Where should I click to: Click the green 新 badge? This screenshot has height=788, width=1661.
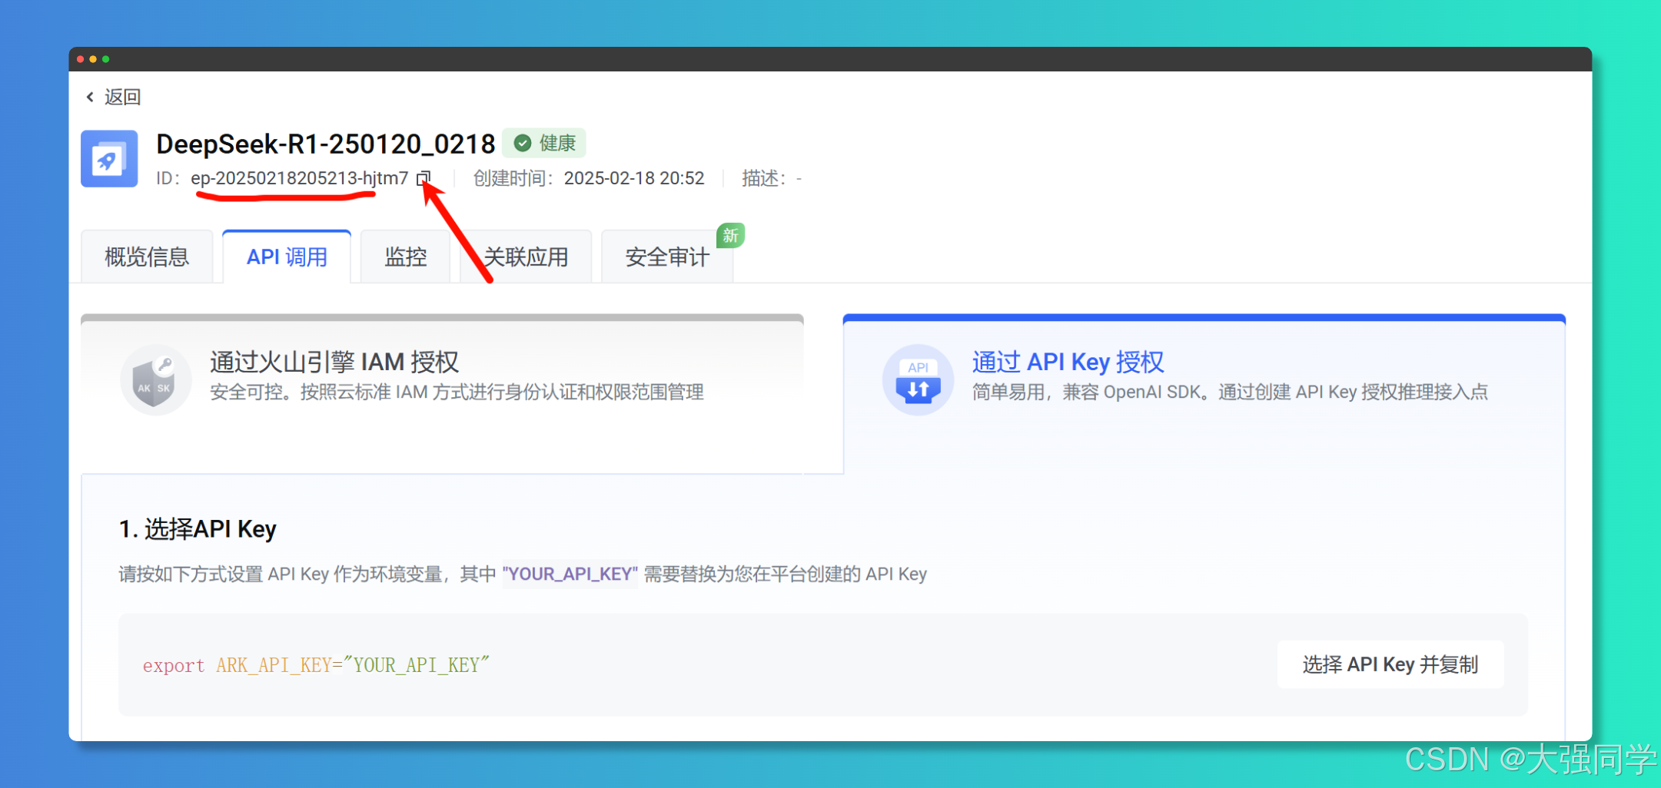pos(730,235)
